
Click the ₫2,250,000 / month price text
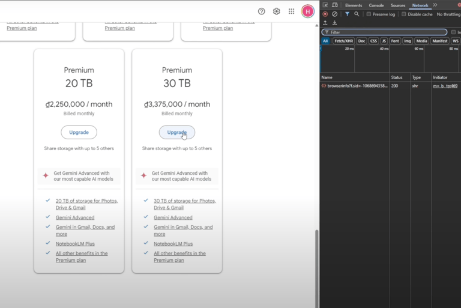click(79, 104)
